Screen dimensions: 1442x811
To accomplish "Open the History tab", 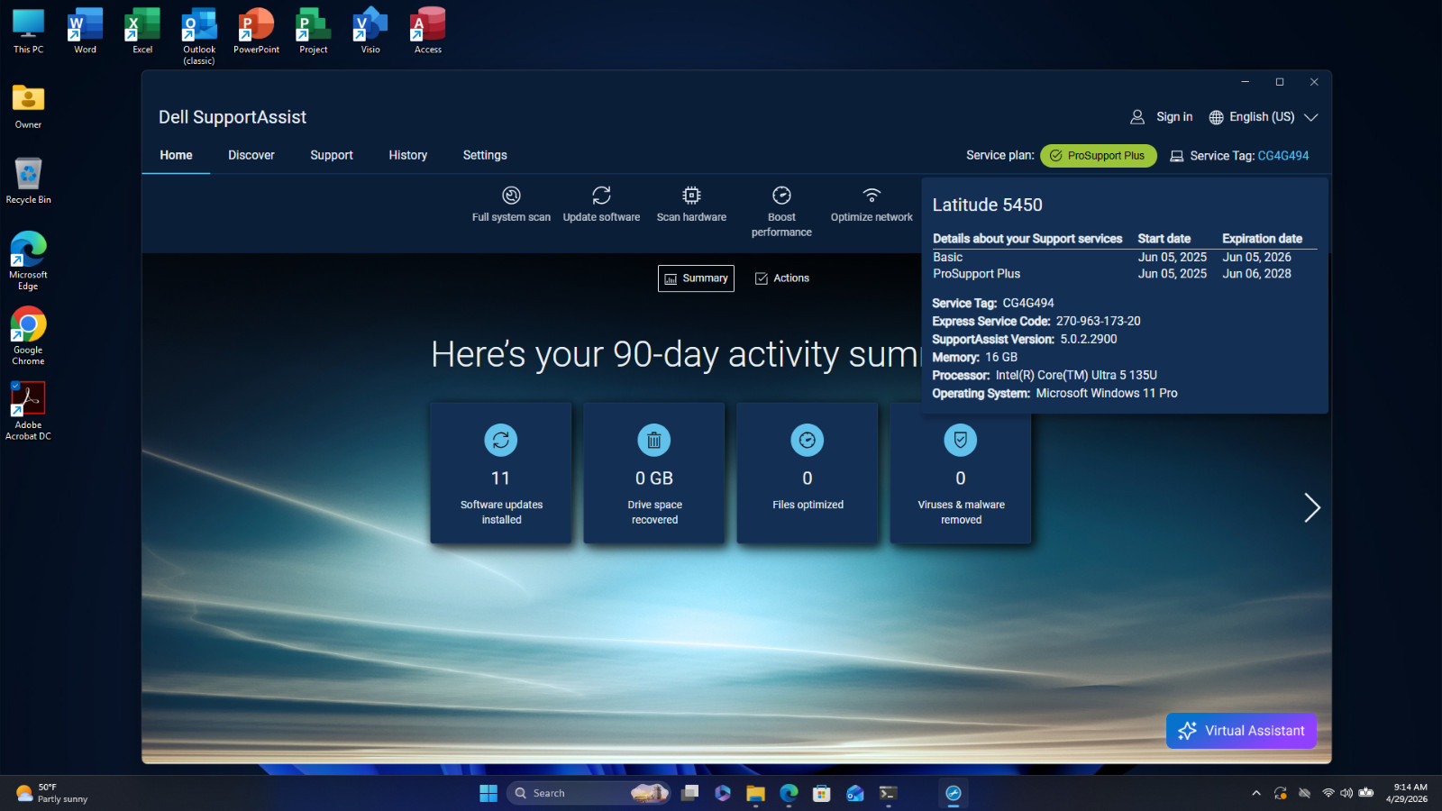I will (408, 155).
